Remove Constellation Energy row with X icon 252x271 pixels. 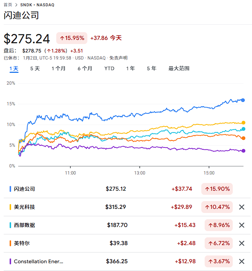[x=242, y=261]
